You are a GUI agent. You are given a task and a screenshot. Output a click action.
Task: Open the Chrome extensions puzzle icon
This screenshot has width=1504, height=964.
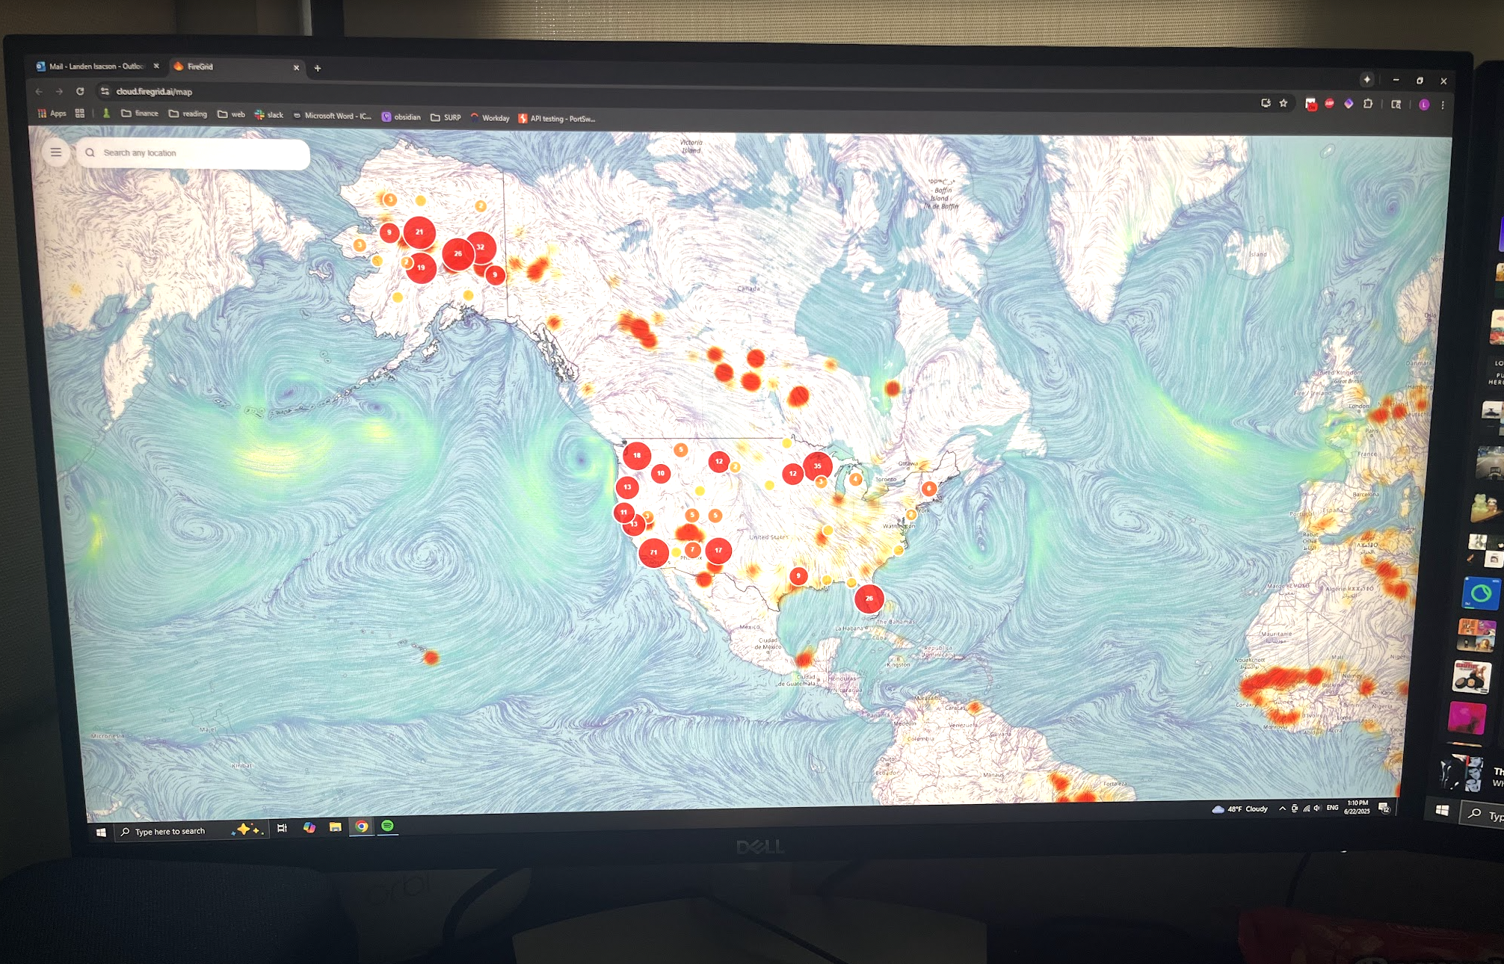pyautogui.click(x=1369, y=103)
